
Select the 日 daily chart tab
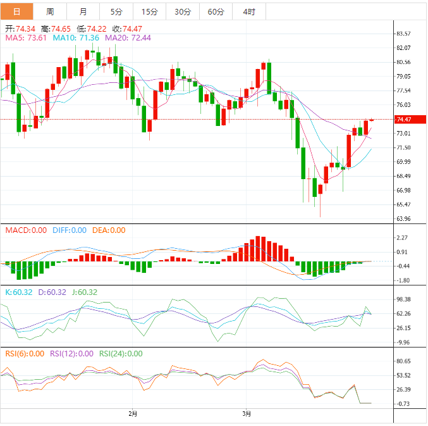(x=16, y=11)
